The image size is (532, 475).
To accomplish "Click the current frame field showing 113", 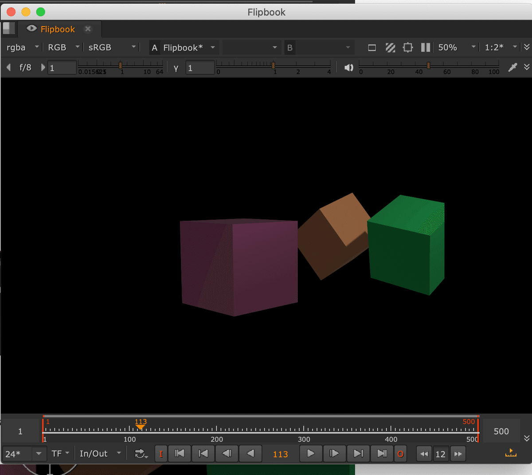I will coord(280,454).
